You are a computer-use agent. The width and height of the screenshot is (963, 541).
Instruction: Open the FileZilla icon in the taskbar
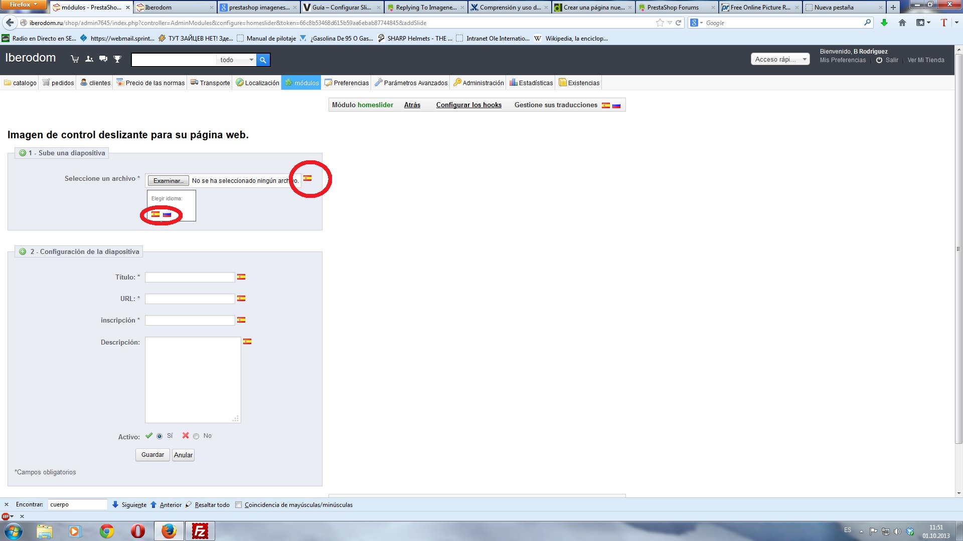pyautogui.click(x=200, y=531)
